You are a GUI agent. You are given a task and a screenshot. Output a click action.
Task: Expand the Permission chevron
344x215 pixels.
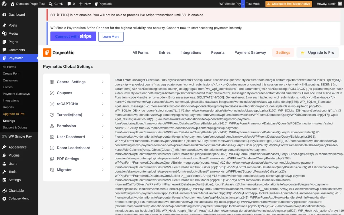(x=103, y=126)
